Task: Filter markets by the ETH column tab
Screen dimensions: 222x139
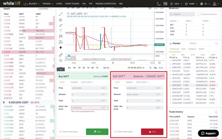Action: pyautogui.click(x=193, y=55)
